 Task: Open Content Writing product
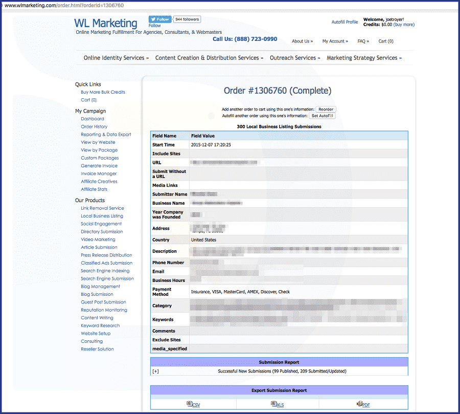(97, 318)
